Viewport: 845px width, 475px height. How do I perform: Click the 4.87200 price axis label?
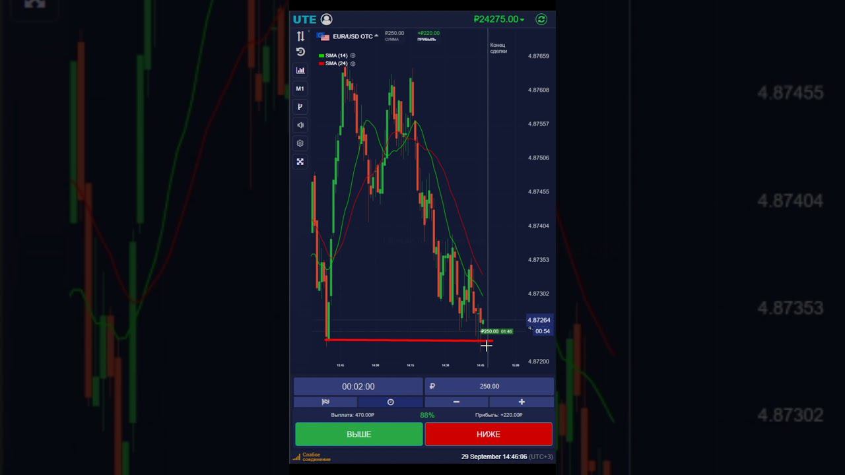(539, 362)
